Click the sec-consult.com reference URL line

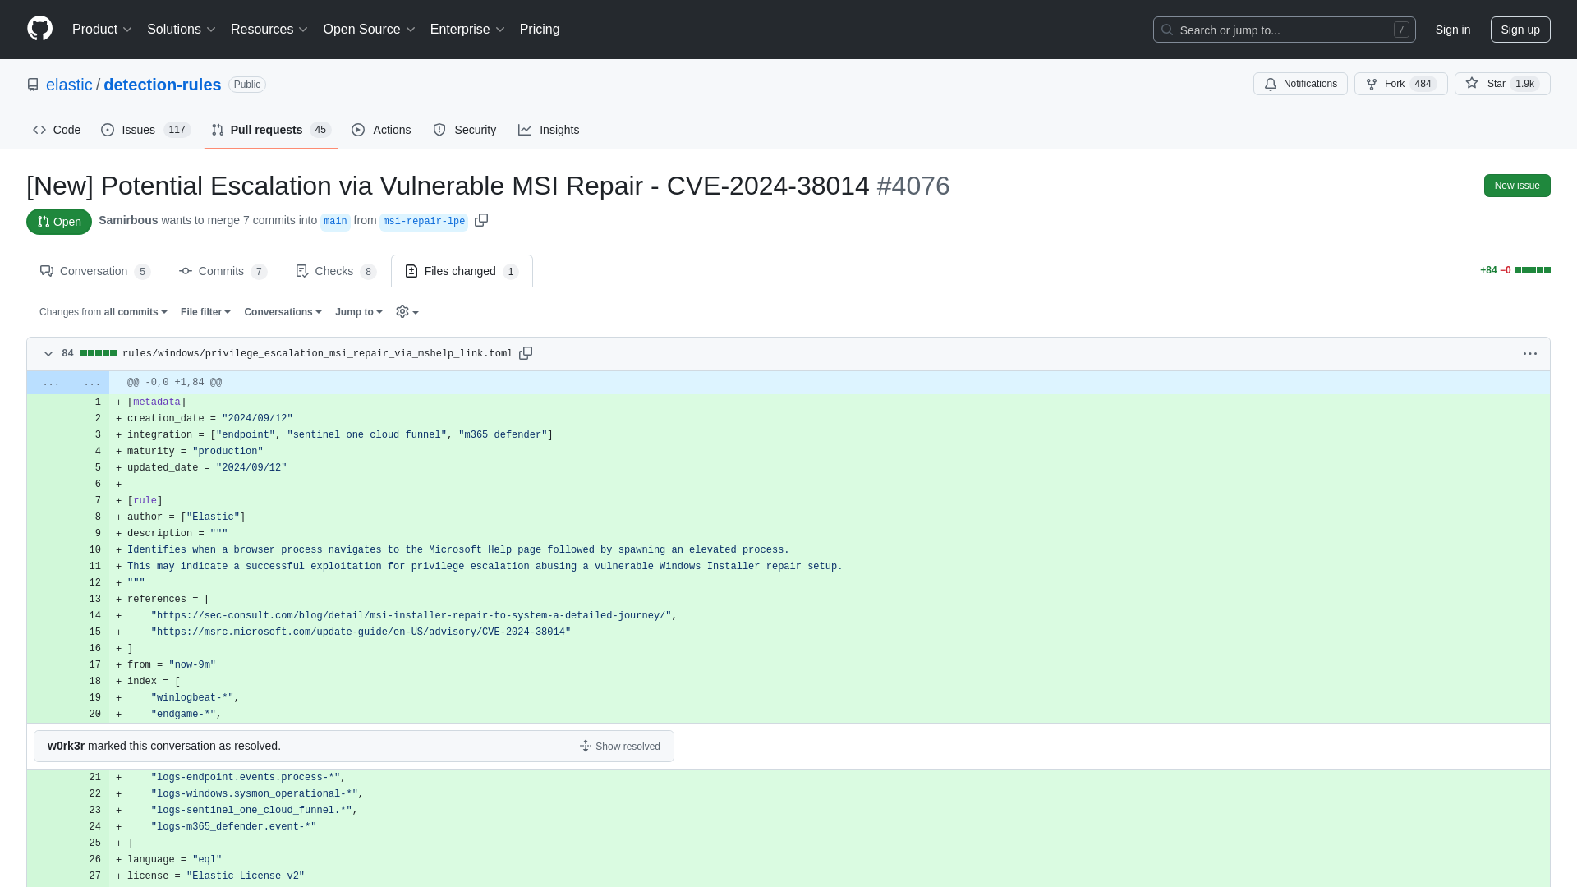(x=414, y=616)
